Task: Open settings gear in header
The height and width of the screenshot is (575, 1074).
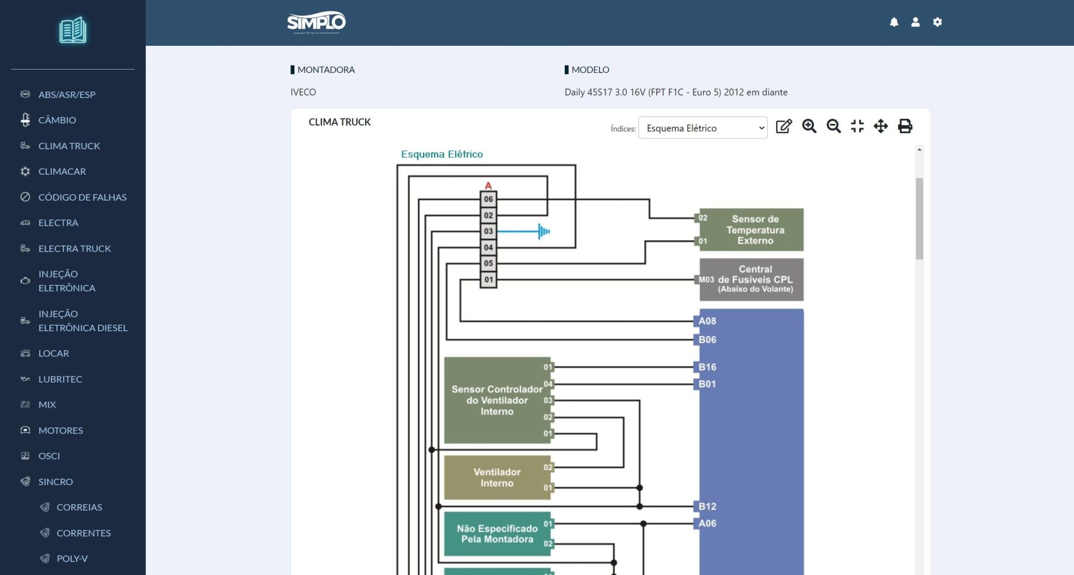Action: pyautogui.click(x=937, y=22)
